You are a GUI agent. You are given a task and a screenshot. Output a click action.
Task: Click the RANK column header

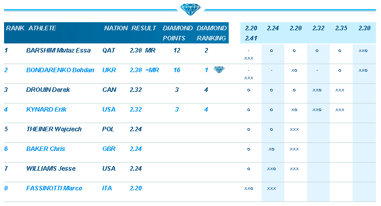click(15, 28)
